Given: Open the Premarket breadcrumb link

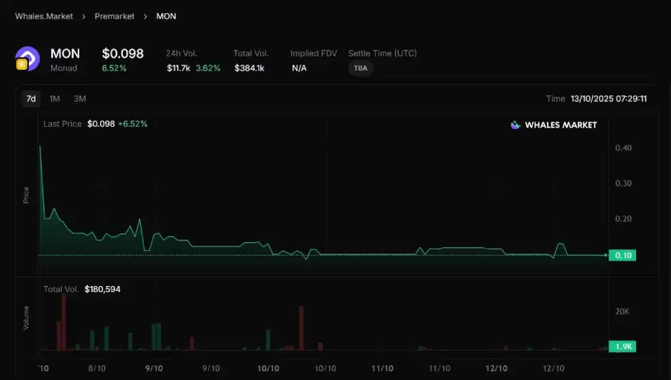Looking at the screenshot, I should [114, 16].
